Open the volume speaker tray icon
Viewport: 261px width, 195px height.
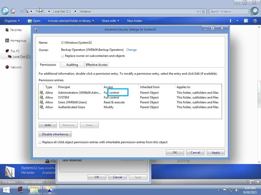[237, 190]
